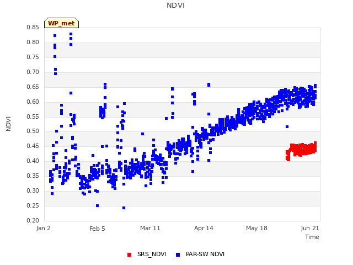The width and height of the screenshot is (353, 265).
Task: Click the 0.55 y-axis tick label
Action: (33, 116)
